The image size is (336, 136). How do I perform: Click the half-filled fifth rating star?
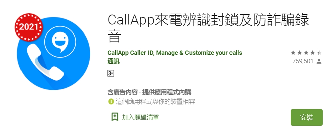319,53
